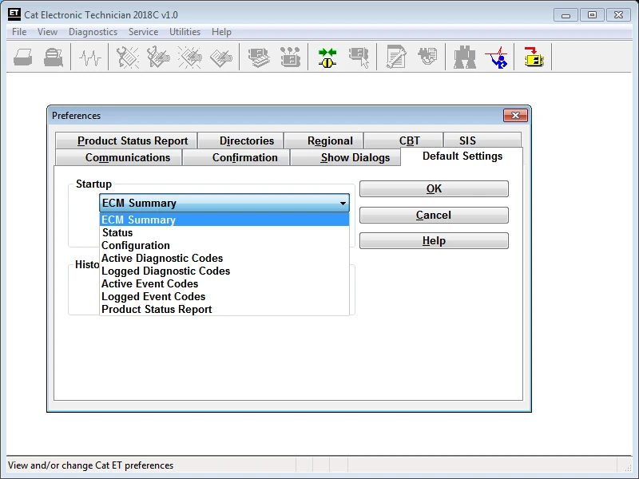
Task: Open the Utilities menu
Action: pyautogui.click(x=185, y=32)
